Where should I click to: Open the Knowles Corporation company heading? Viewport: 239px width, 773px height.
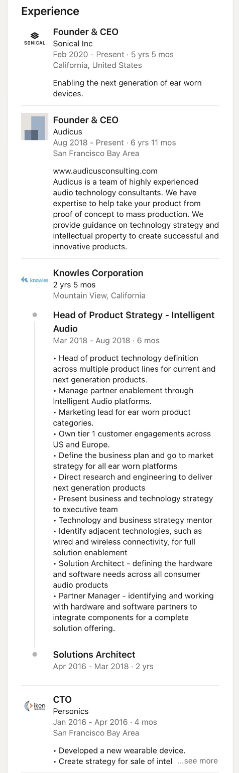point(98,273)
